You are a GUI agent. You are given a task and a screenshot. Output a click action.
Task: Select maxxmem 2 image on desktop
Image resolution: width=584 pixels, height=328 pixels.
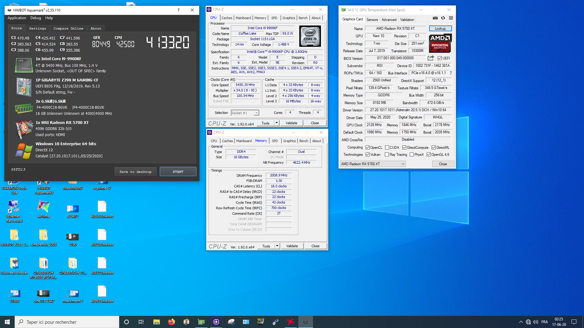point(73,296)
